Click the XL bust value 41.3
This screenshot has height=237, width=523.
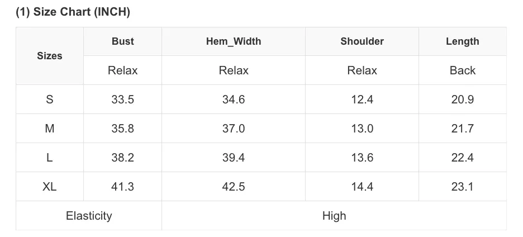point(123,187)
